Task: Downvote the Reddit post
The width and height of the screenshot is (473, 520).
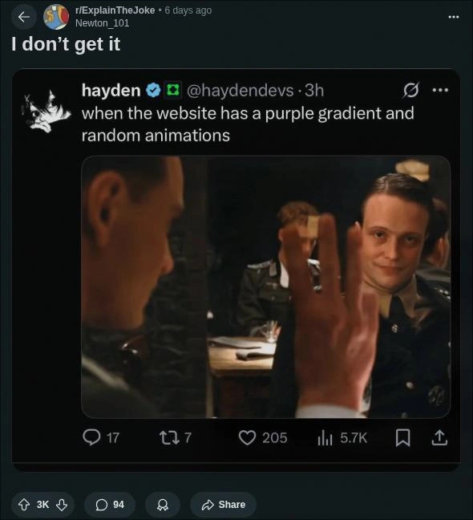Action: pos(62,505)
